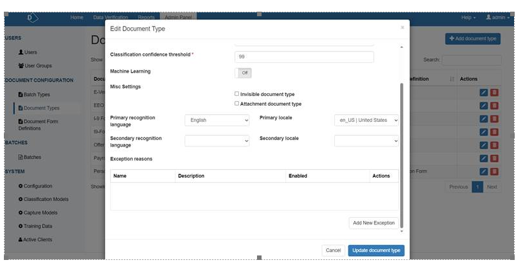The width and height of the screenshot is (527, 271).
Task: Click the blue edit icon in the last row
Action: (x=484, y=171)
